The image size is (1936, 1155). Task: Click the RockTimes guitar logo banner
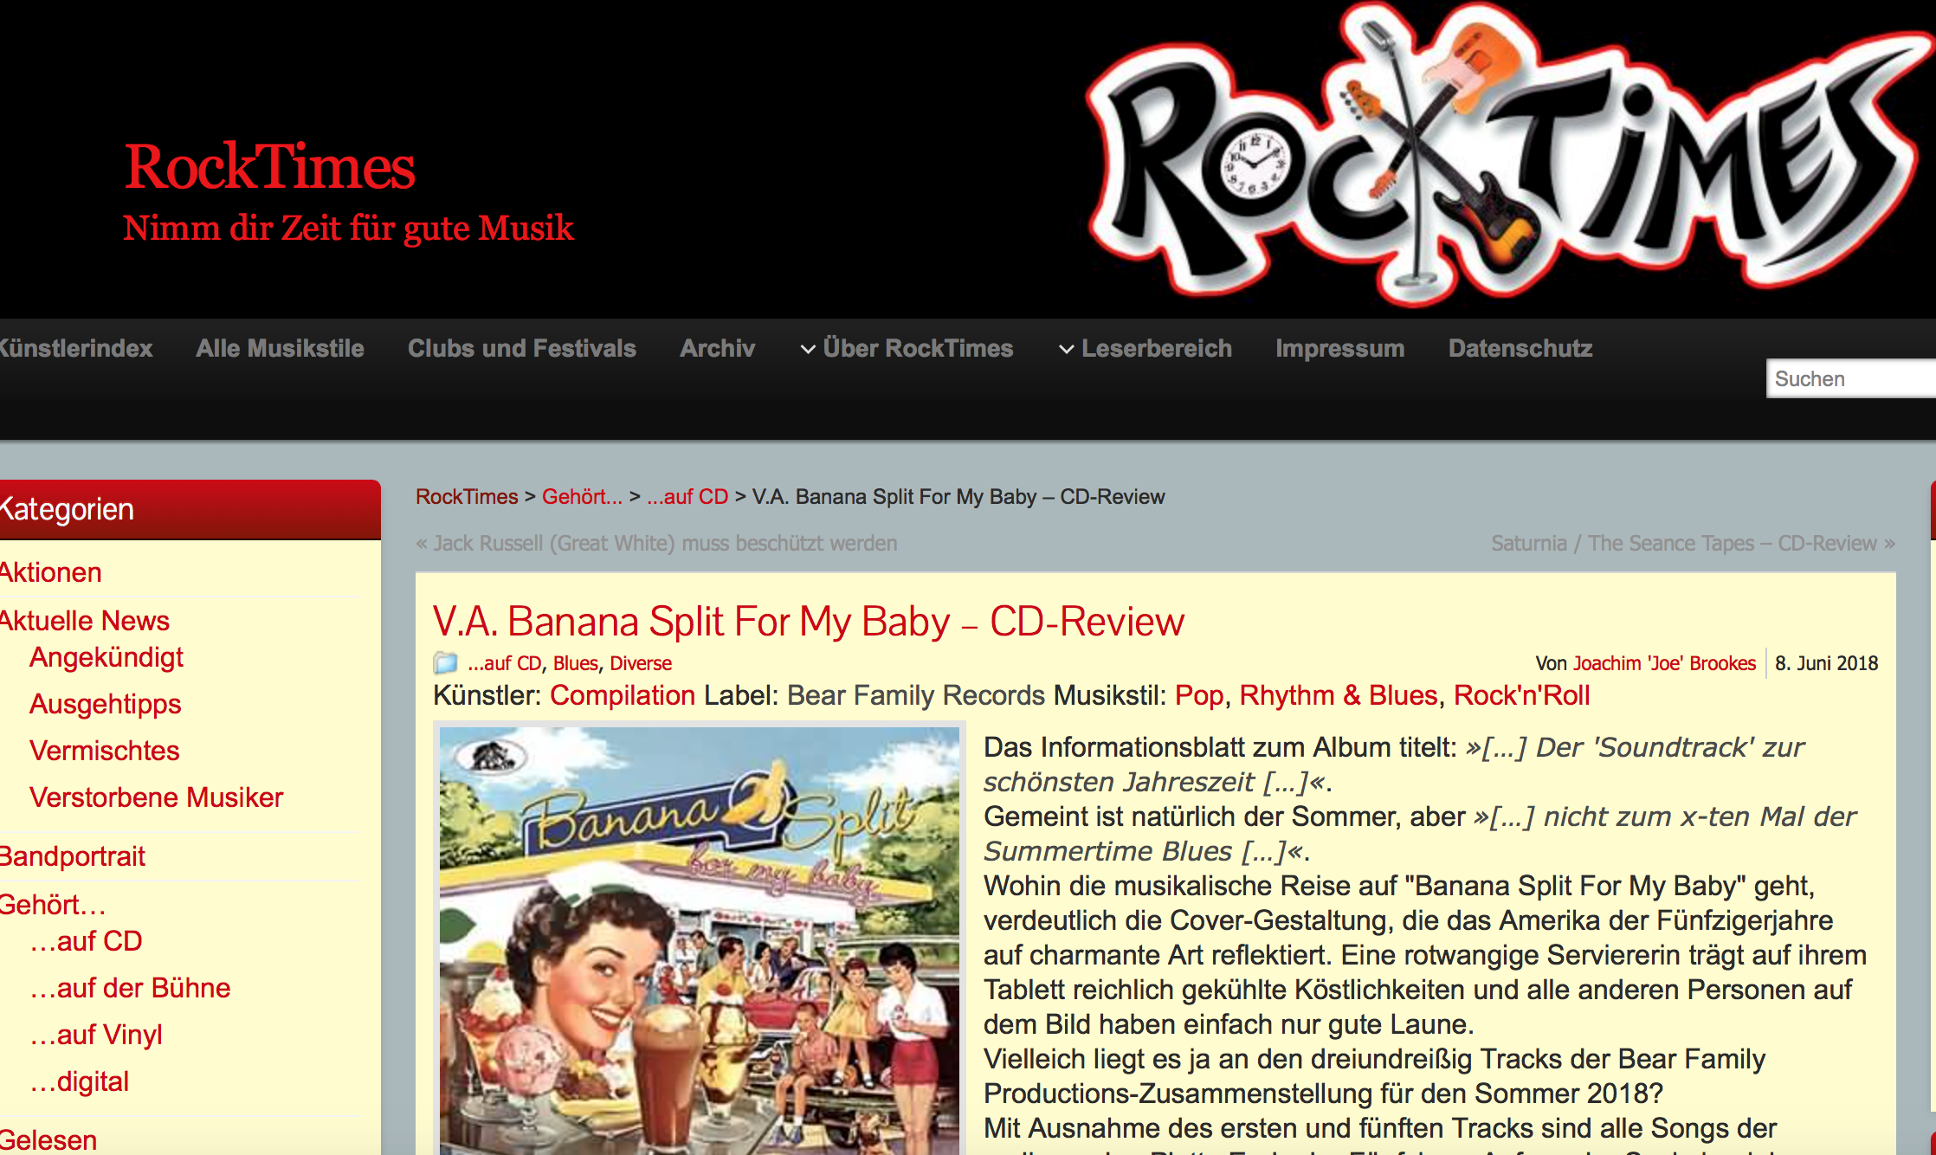point(1508,158)
